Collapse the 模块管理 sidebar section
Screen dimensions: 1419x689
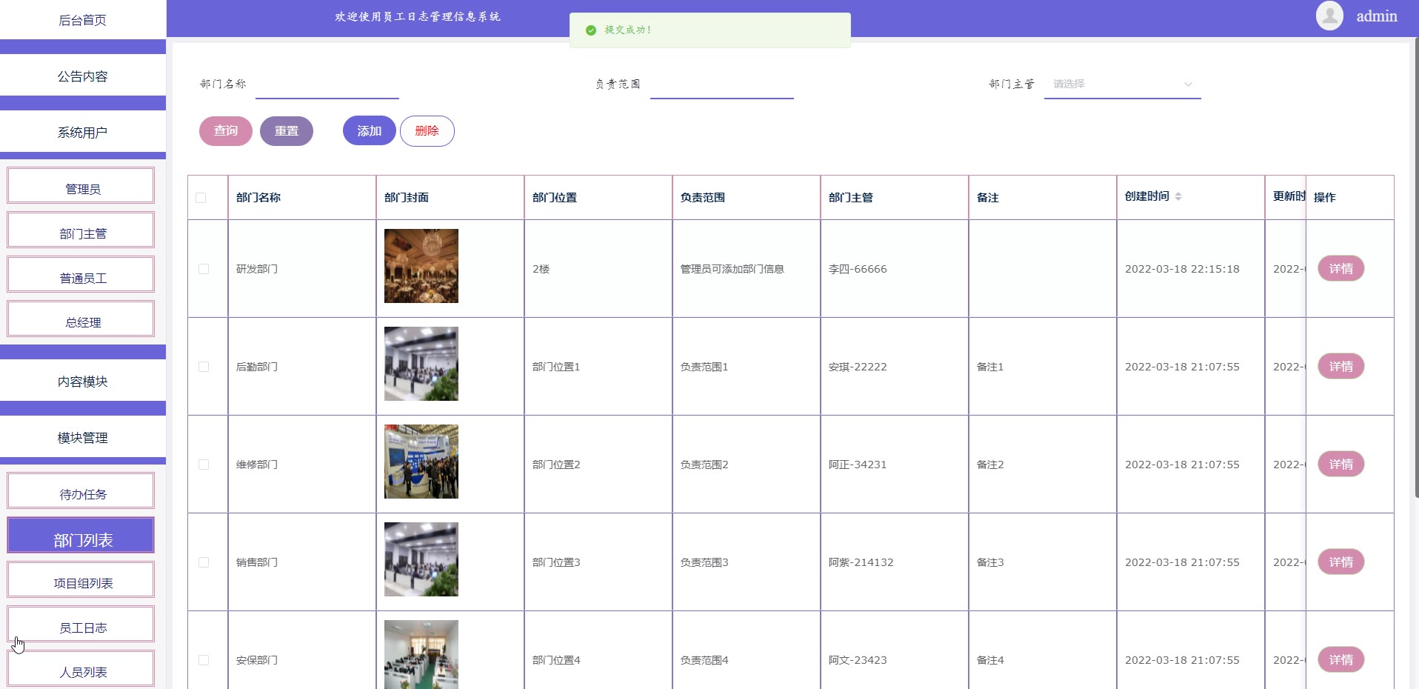(x=82, y=438)
